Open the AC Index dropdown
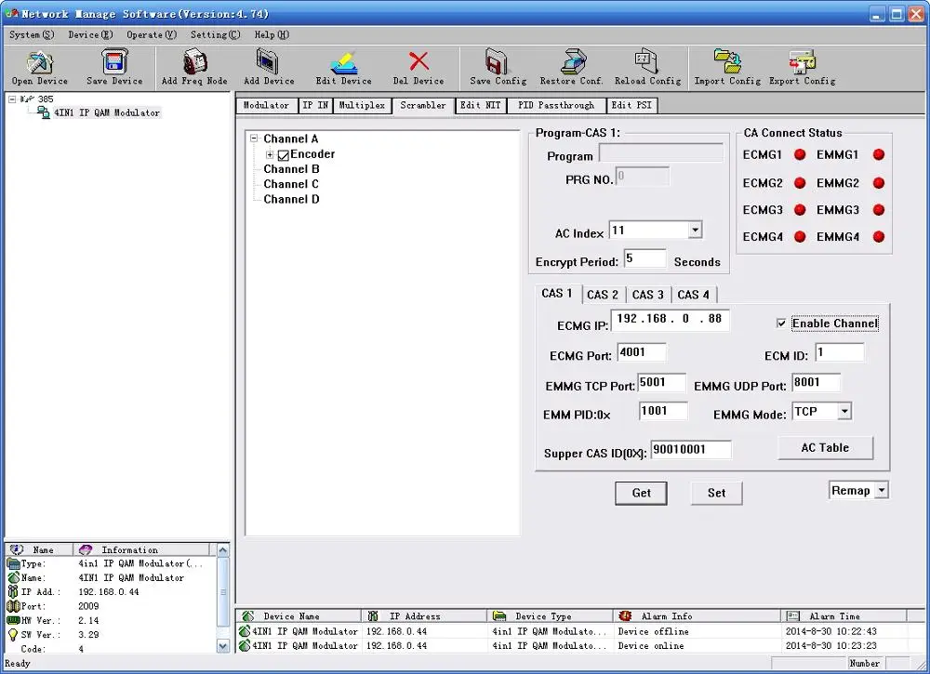The height and width of the screenshot is (674, 930). [x=695, y=231]
